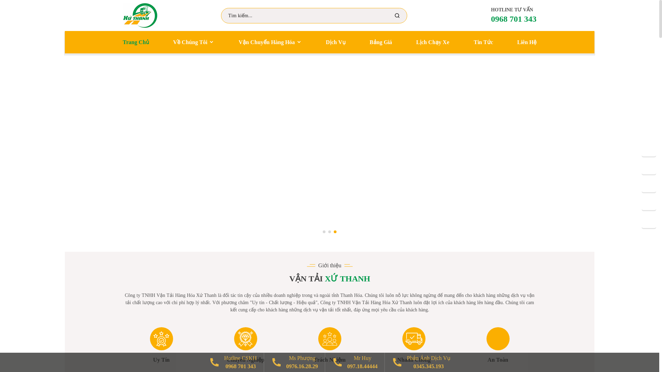Click the Xứ Thanh logo
Viewport: 662px width, 372px height.
tap(140, 15)
